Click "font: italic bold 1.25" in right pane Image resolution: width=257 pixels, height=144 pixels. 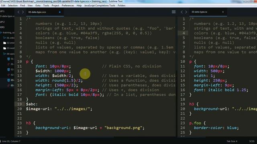coord(220,90)
